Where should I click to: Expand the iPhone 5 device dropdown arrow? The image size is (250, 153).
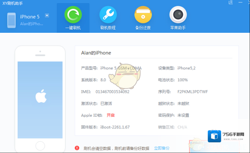point(47,16)
